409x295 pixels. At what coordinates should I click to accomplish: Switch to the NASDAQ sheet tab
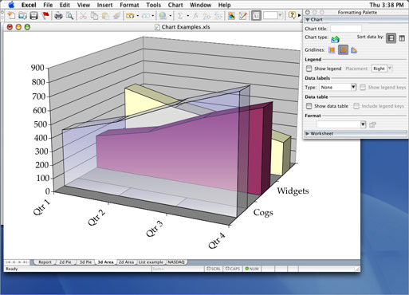[176, 262]
